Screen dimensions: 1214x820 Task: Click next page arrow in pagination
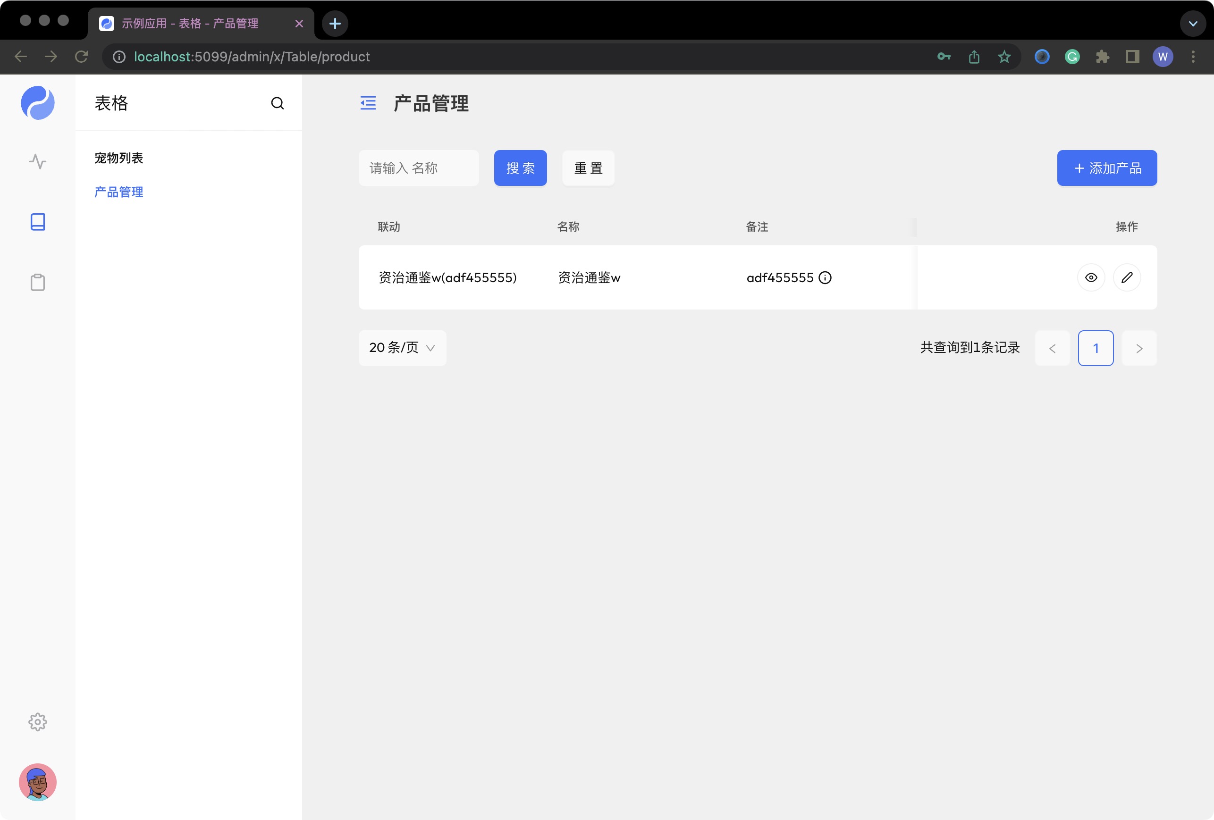pyautogui.click(x=1139, y=348)
